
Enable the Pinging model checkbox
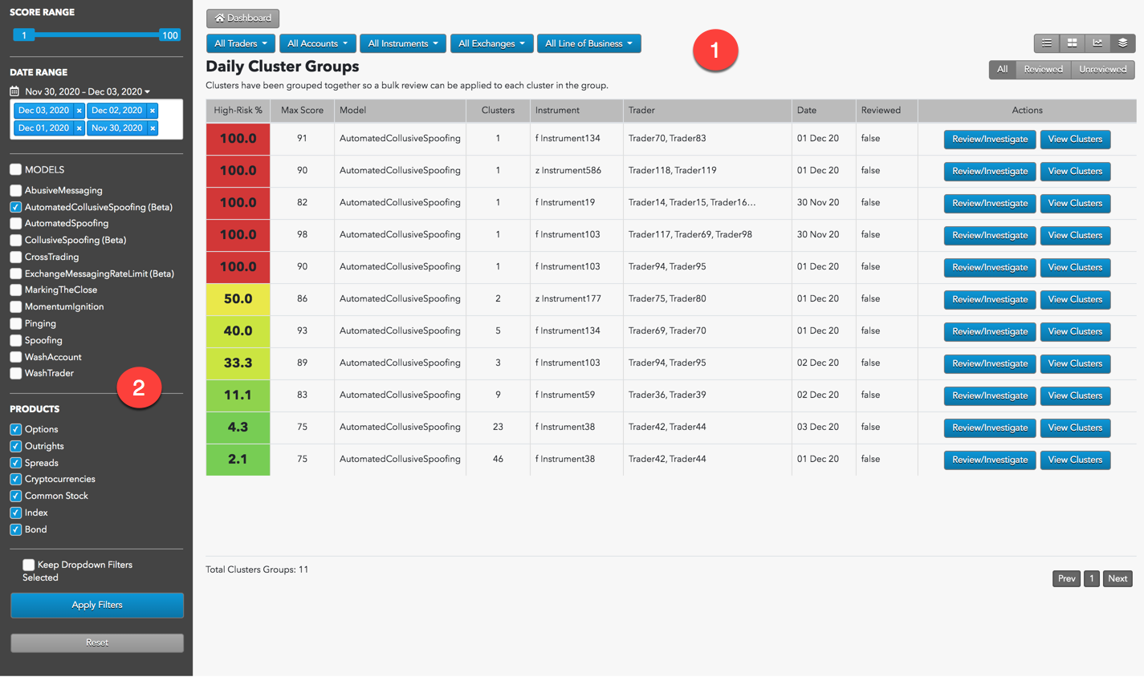(15, 323)
